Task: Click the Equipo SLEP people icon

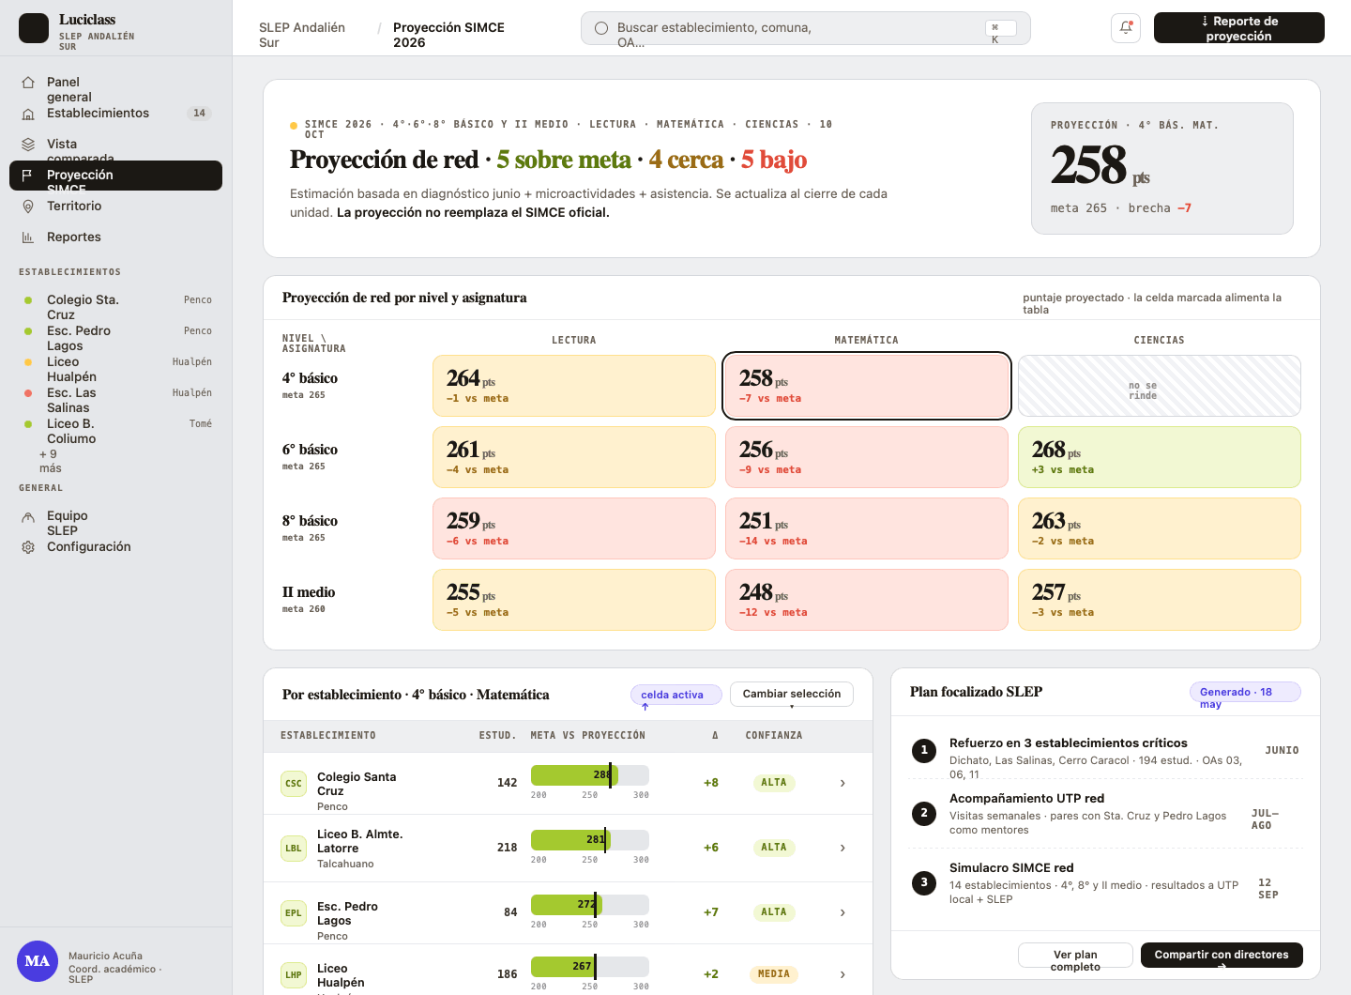Action: (28, 516)
